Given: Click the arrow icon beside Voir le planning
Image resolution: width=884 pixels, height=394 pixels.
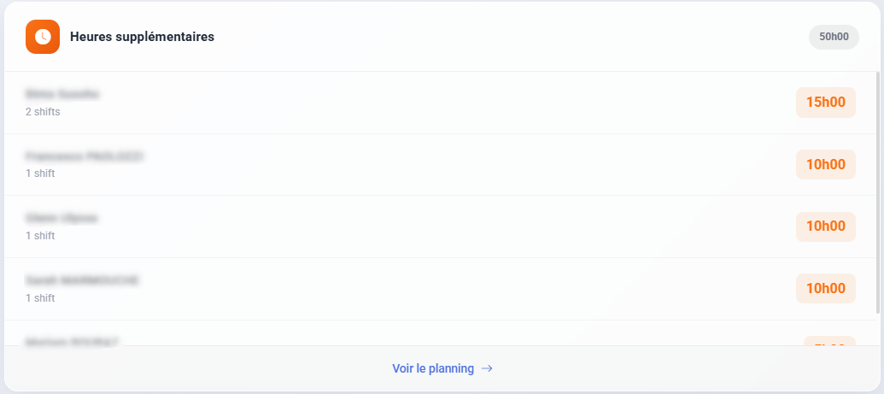Looking at the screenshot, I should point(487,368).
